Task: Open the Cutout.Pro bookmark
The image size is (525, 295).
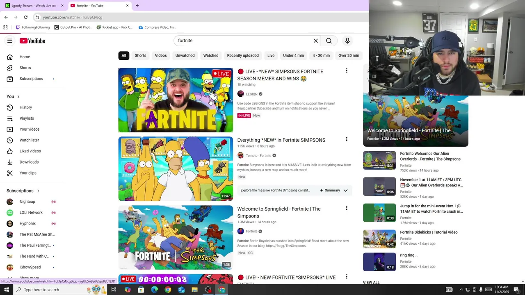Action: pyautogui.click(x=73, y=27)
